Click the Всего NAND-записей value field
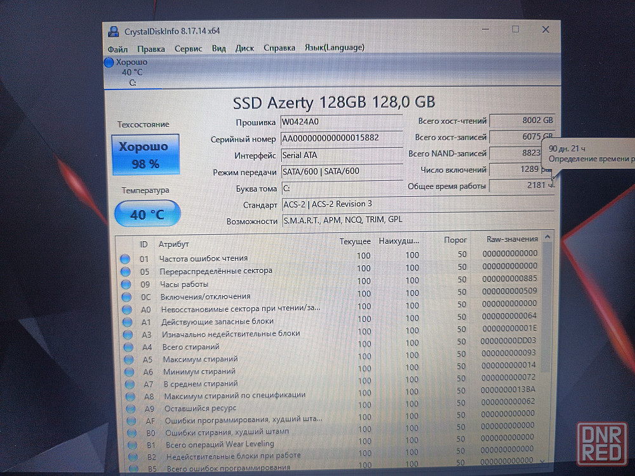The image size is (635, 476). point(515,153)
